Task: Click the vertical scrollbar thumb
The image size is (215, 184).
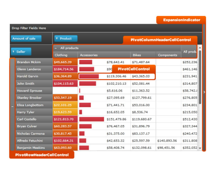Action: pos(200,77)
